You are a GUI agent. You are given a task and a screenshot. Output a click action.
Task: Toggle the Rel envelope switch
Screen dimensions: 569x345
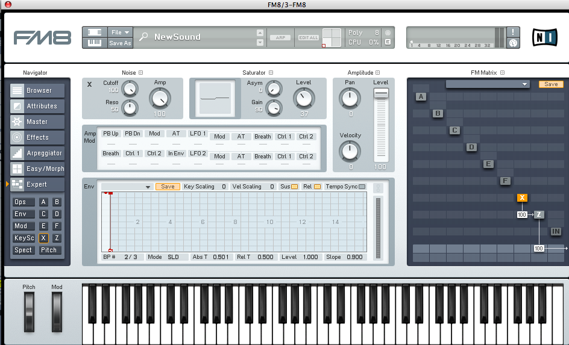[317, 187]
